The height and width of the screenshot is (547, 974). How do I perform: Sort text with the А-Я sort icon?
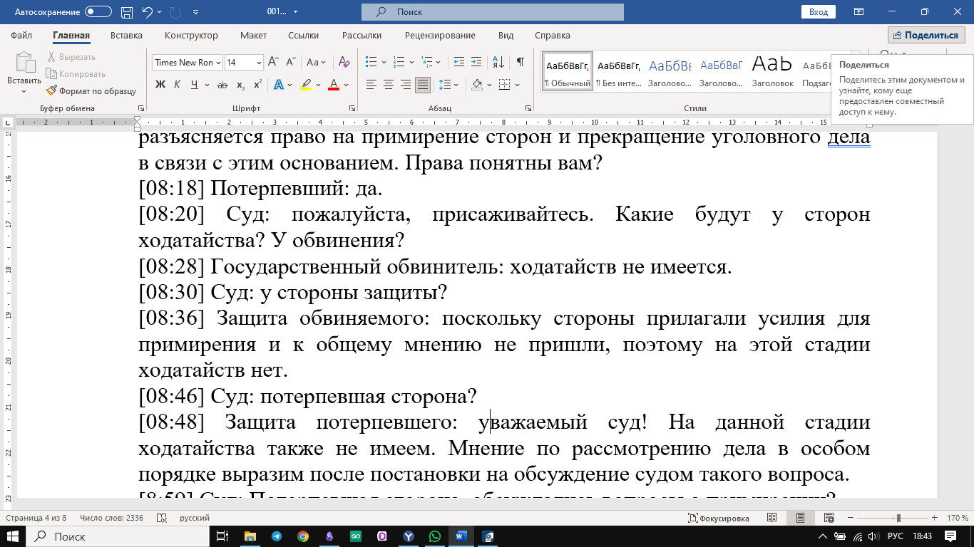tap(499, 62)
